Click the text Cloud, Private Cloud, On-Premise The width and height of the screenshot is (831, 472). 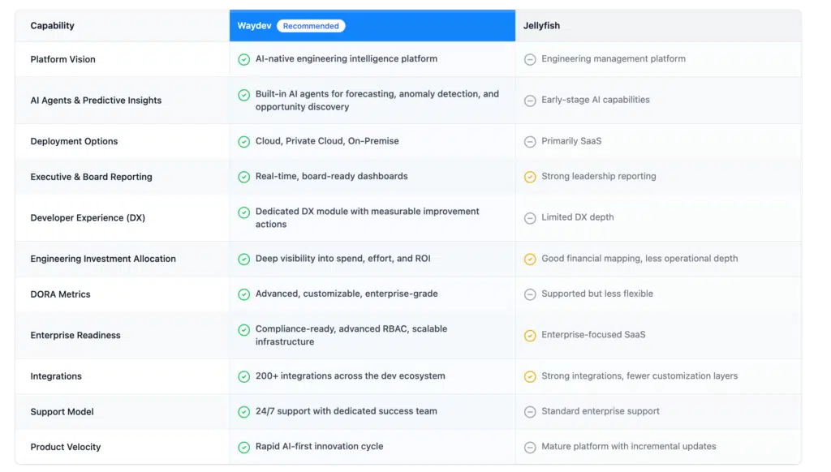coord(327,141)
